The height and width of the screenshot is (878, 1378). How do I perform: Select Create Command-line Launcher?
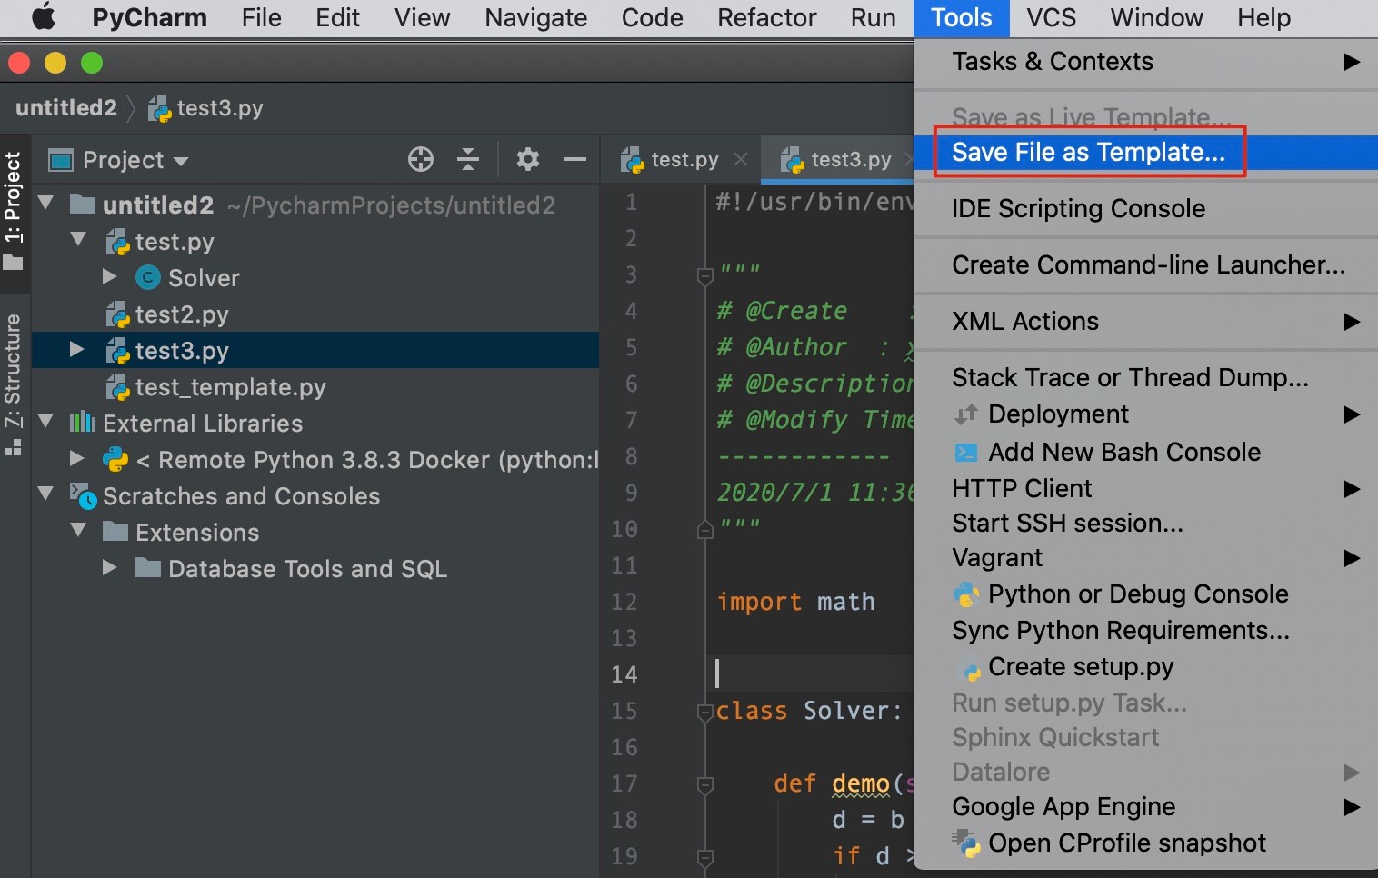coord(1145,265)
